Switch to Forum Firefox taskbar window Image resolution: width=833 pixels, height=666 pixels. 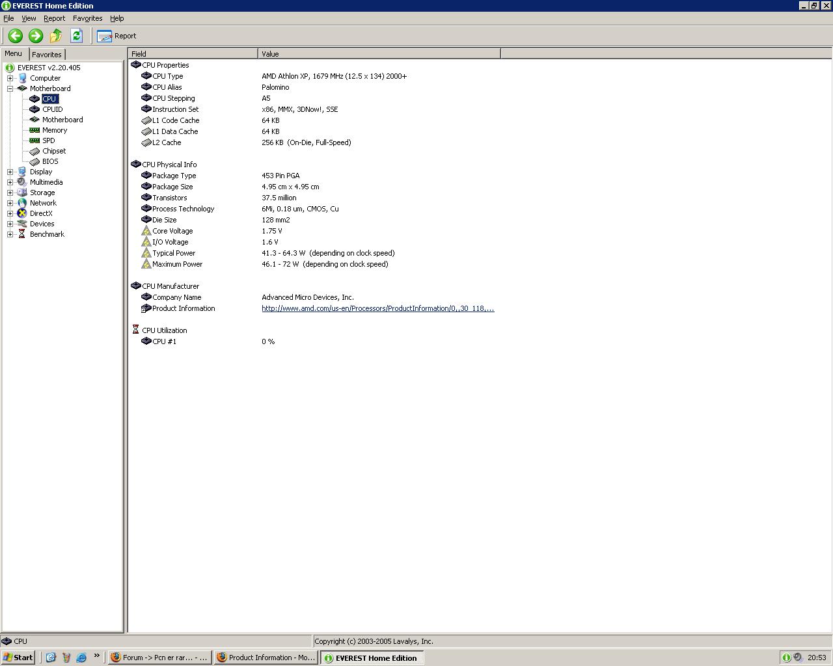tap(159, 658)
